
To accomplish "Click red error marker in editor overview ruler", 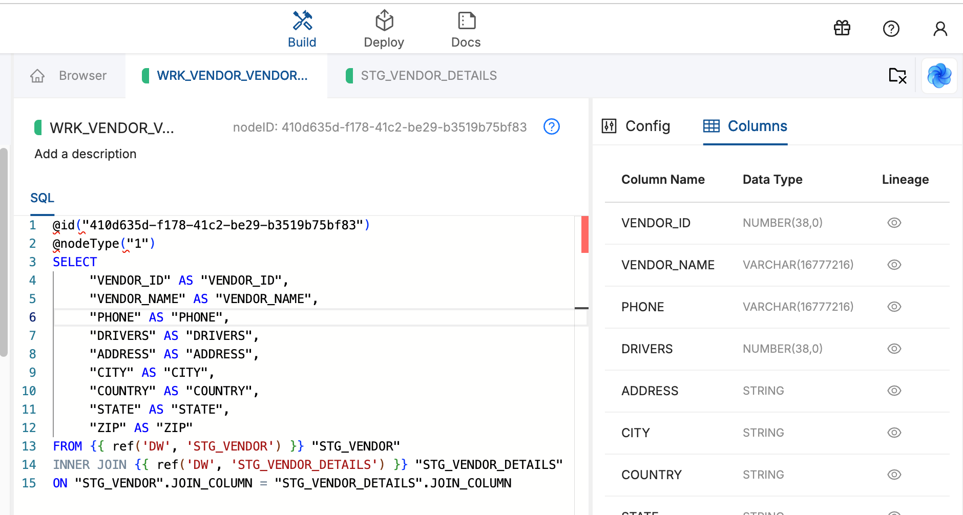I will 584,234.
